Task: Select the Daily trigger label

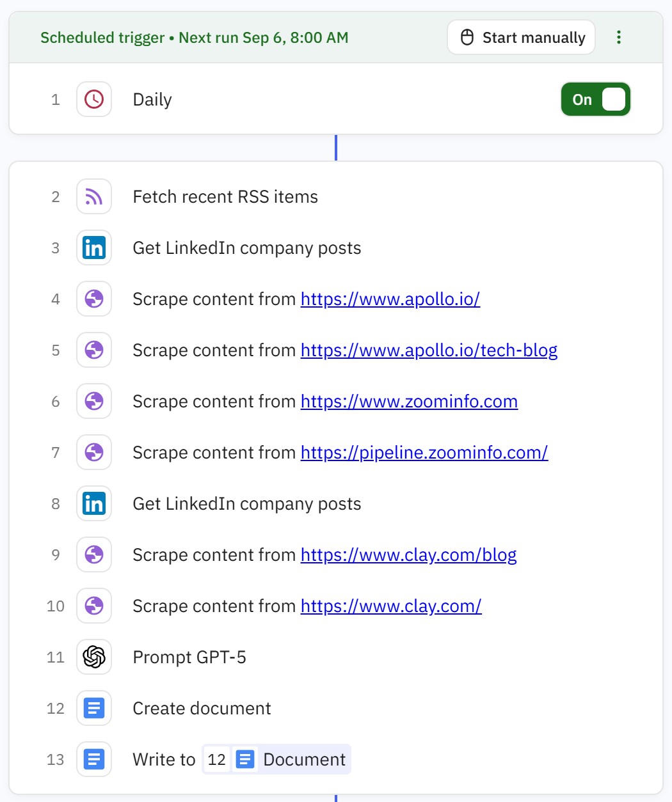Action: (152, 100)
